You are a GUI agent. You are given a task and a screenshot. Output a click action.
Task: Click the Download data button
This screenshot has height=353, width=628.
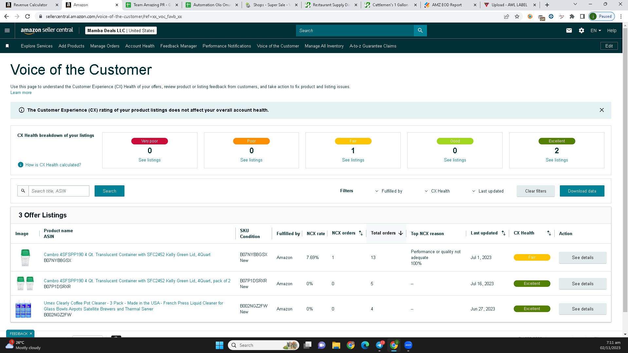click(582, 191)
